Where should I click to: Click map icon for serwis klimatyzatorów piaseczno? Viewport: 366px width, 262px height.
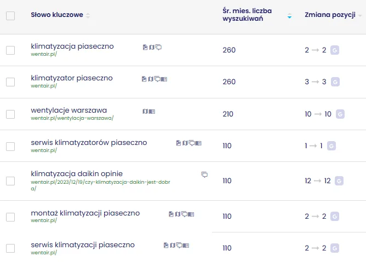[185, 143]
